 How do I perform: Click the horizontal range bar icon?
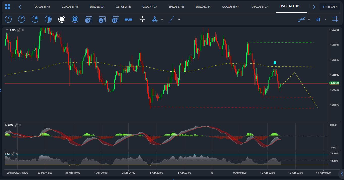(128, 19)
